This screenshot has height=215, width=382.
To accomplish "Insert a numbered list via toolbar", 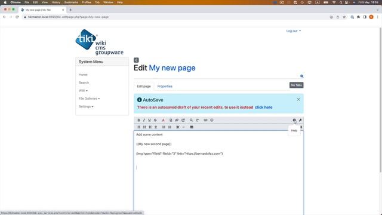I will point(170,127).
